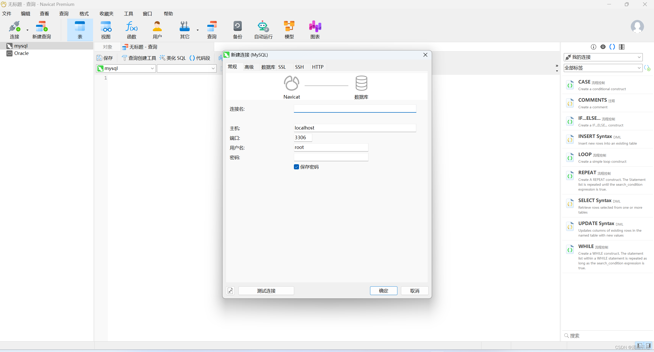654x352 pixels.
Task: Expand the mysql connection dropdown
Action: click(152, 68)
